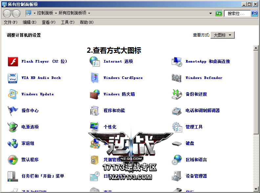This screenshot has height=193, width=260.
Task: Click the scrollbar up arrow
Action: pos(256,48)
